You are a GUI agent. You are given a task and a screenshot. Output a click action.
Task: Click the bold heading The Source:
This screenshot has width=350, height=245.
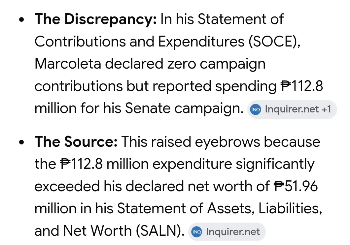pos(76,142)
